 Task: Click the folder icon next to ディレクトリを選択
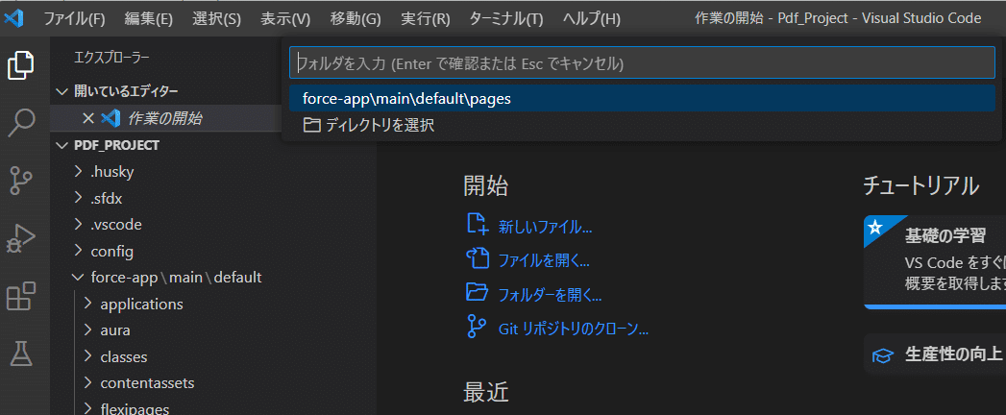[x=312, y=125]
